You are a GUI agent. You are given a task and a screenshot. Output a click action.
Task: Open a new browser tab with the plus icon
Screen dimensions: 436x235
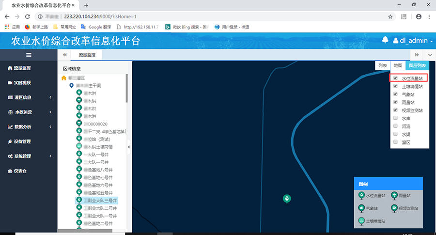click(x=86, y=5)
